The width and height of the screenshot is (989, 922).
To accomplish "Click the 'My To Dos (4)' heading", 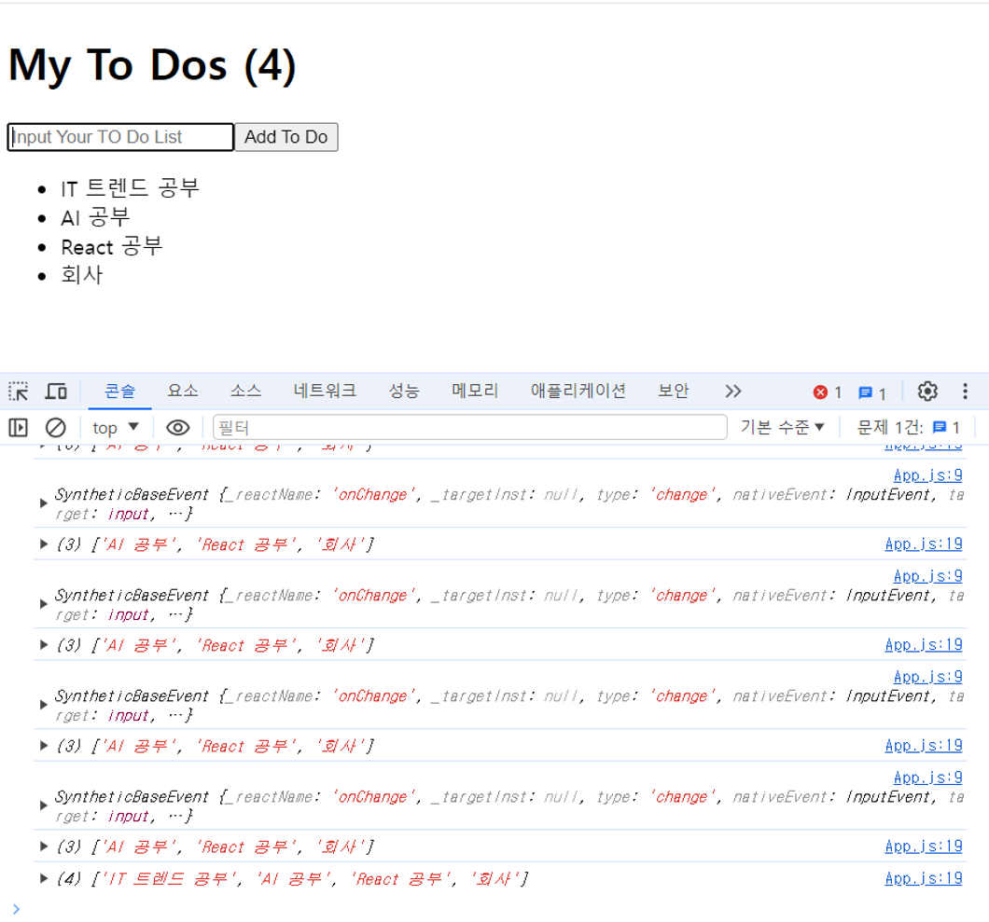I will click(152, 65).
